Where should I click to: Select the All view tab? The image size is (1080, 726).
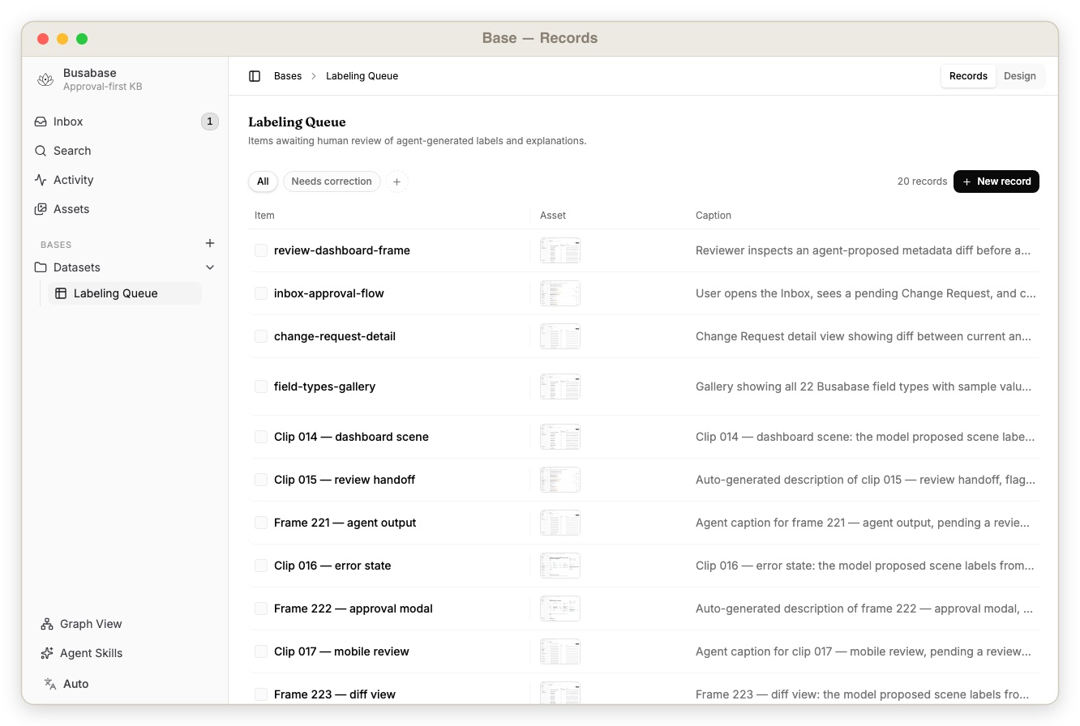pyautogui.click(x=263, y=181)
